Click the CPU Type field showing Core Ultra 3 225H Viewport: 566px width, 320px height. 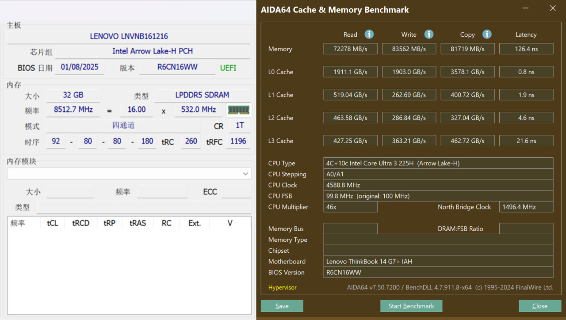(x=438, y=163)
